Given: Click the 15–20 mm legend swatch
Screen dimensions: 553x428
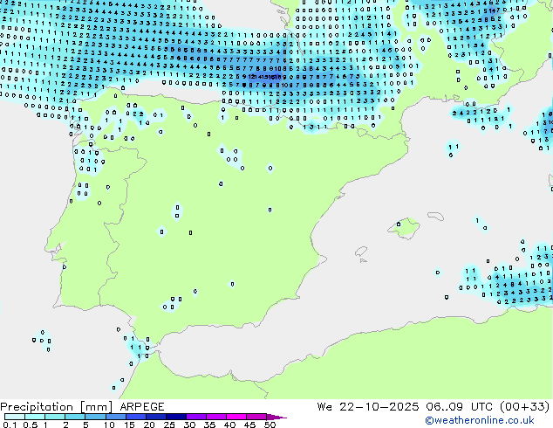Looking at the screenshot, I should (135, 417).
